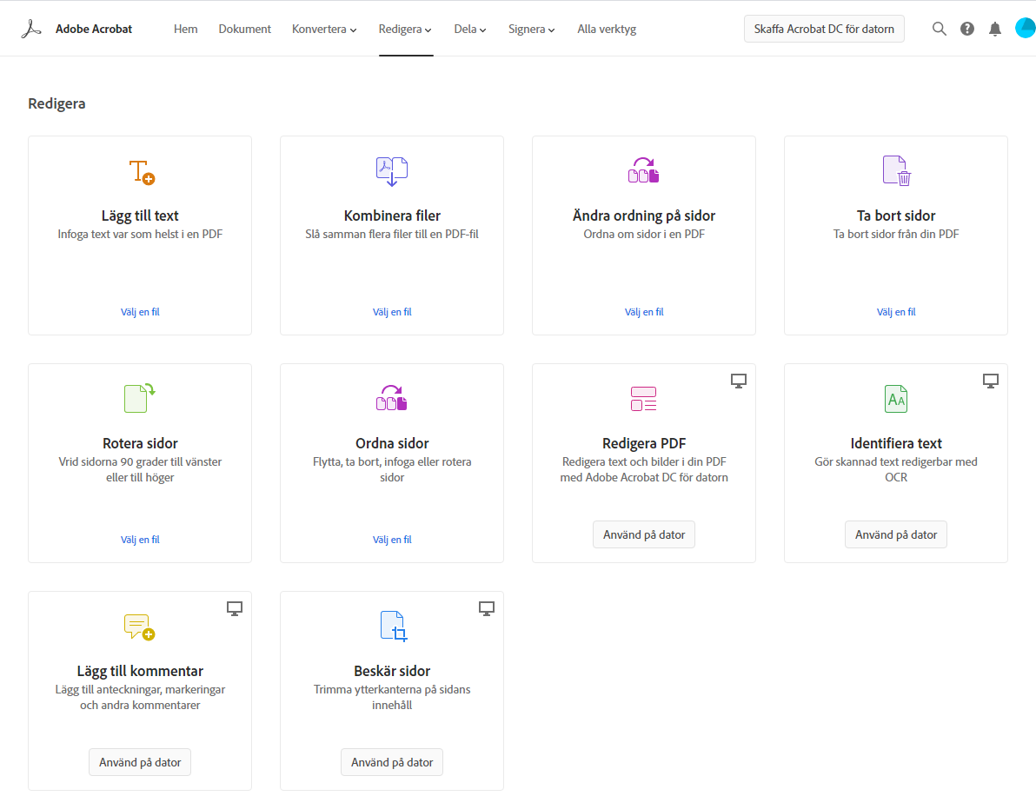1036x796 pixels.
Task: Click the Redigera page heading
Action: [56, 103]
